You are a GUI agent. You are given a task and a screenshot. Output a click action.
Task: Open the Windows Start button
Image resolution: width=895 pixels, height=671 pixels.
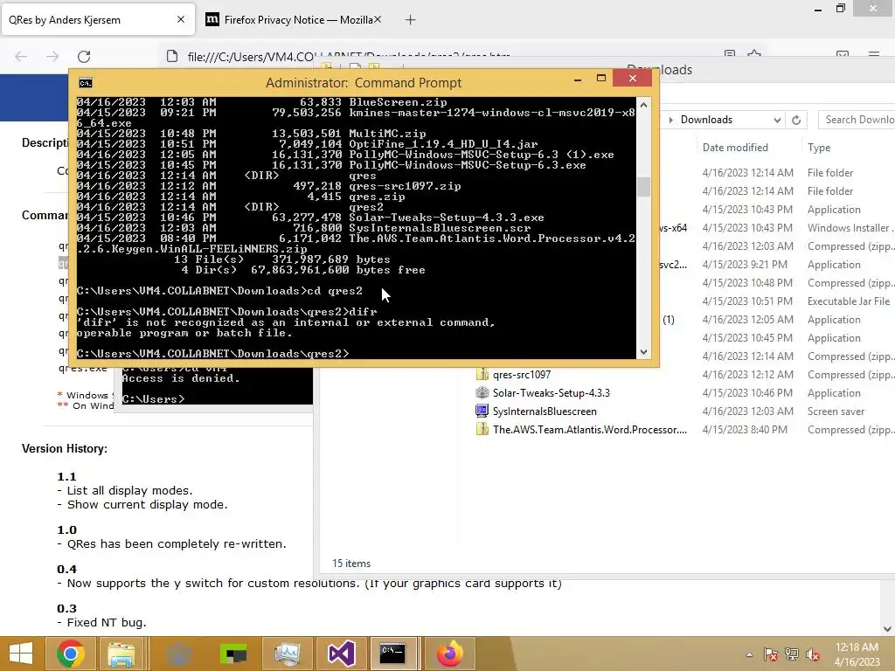[x=21, y=654]
